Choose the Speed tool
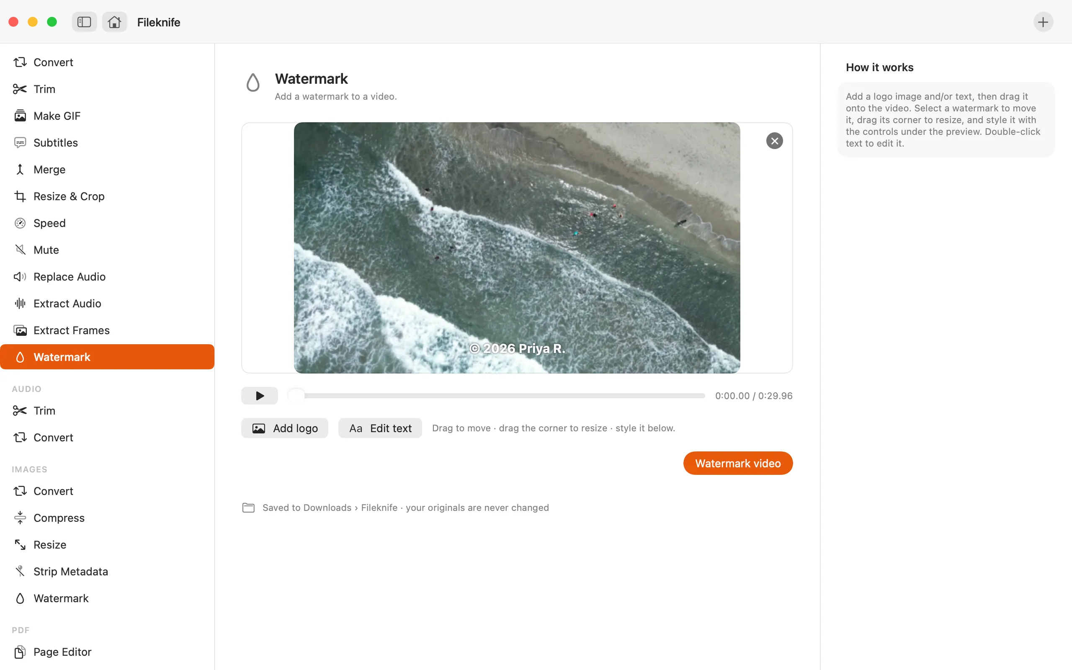Screen dimensions: 1072x670 (107, 223)
